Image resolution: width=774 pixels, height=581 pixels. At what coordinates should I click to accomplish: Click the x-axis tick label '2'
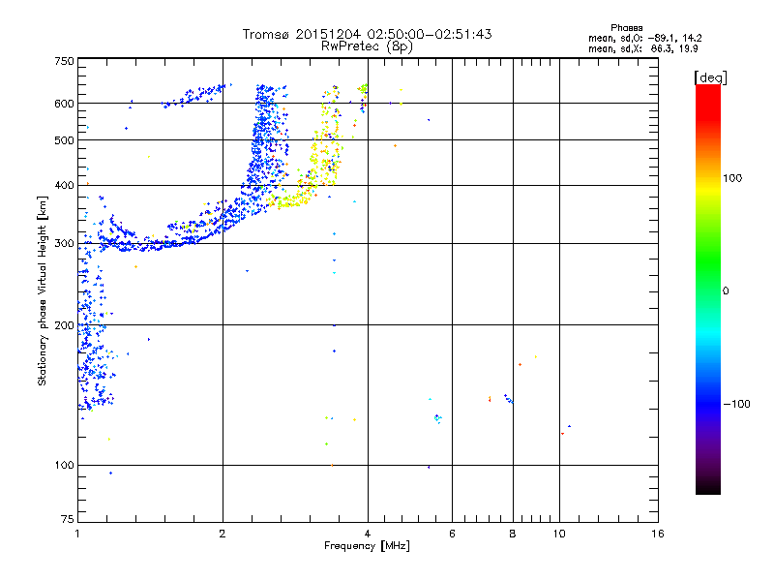coord(223,534)
